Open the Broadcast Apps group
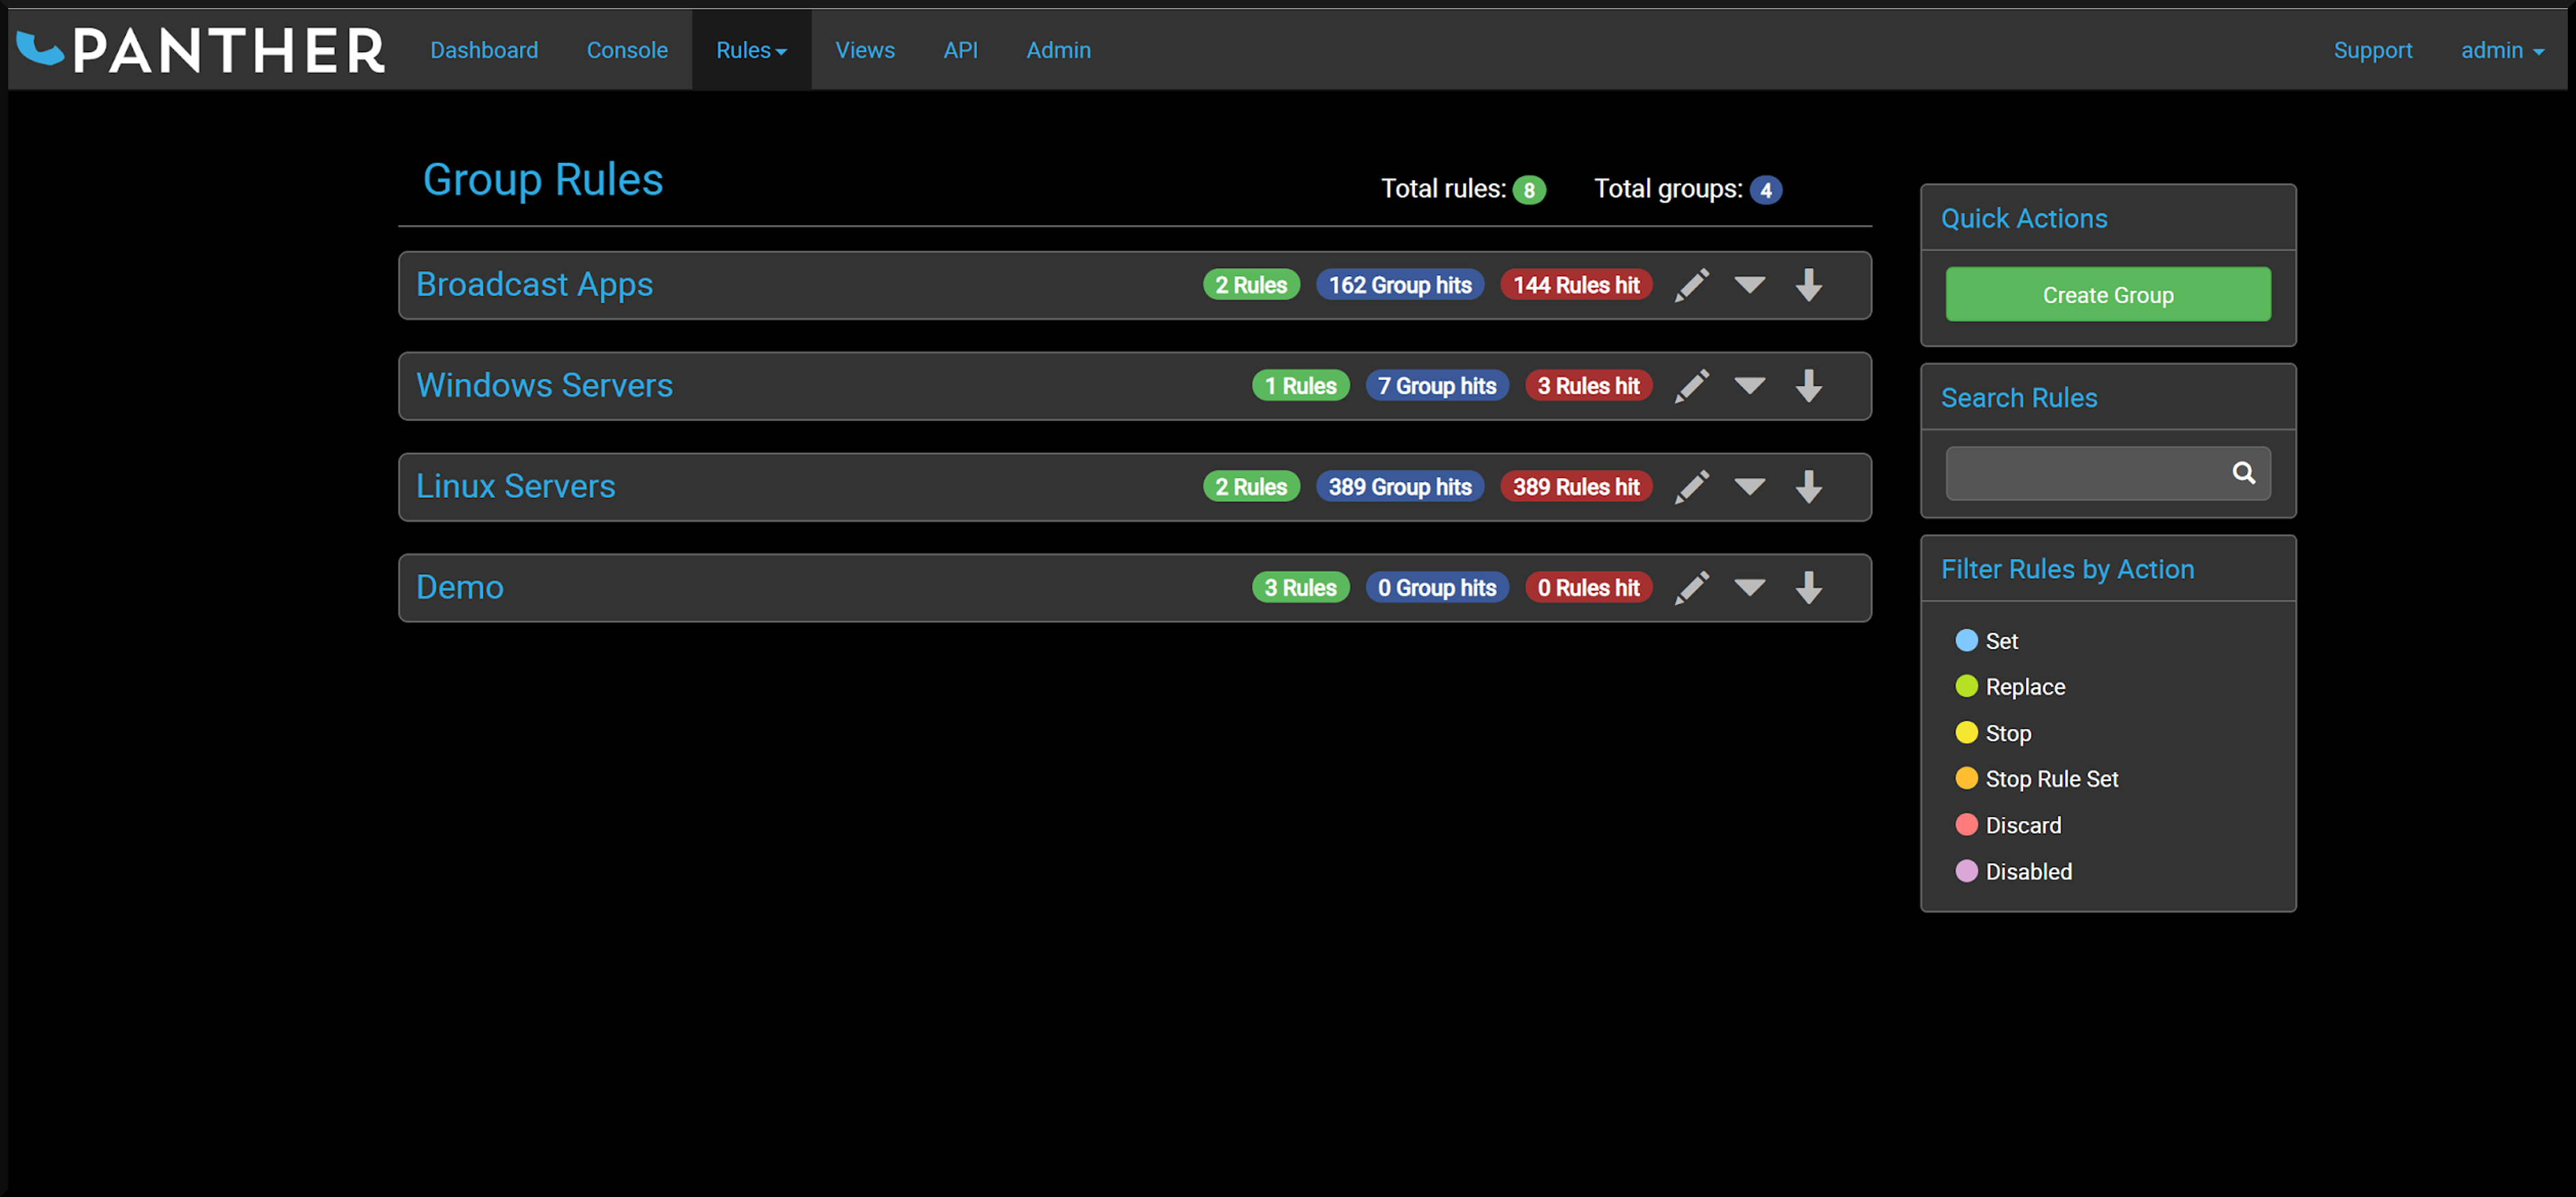Viewport: 2576px width, 1197px height. 534,285
